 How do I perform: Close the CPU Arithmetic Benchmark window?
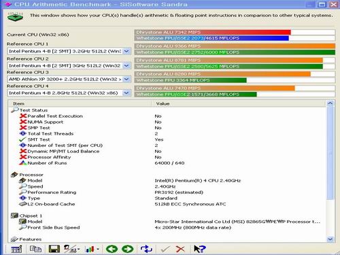(333, 4)
